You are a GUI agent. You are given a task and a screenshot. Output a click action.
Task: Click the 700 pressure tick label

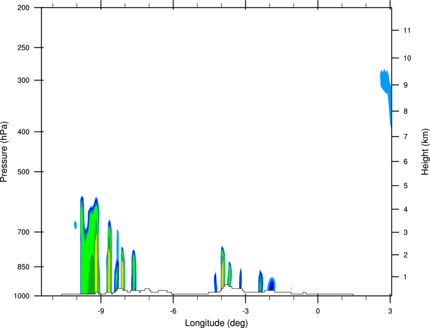23,232
